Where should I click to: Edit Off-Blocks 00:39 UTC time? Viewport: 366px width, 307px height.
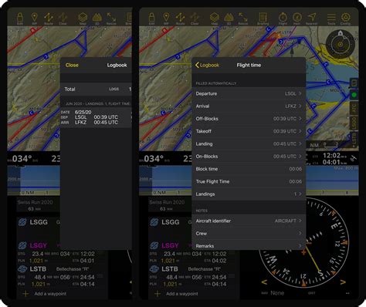(x=249, y=119)
